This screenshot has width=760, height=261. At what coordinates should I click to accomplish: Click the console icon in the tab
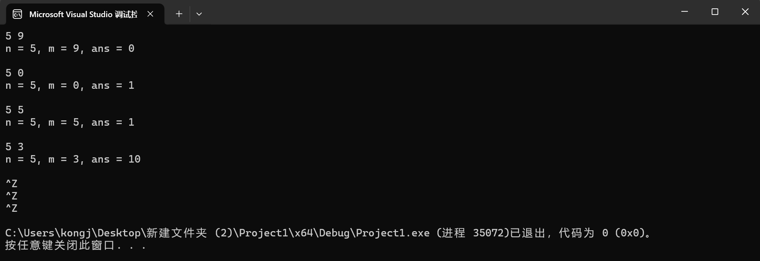click(18, 14)
